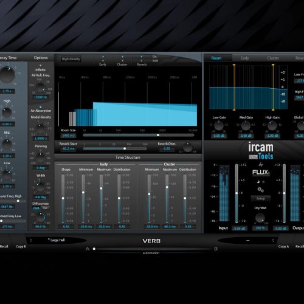Screen dimensions: 304x304
Task: Click the Reverb Start slider
Action: click(115, 148)
